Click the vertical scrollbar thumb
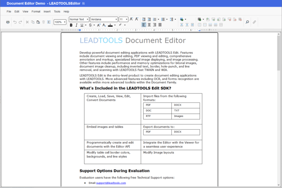282x188 pixels. (x=279, y=53)
